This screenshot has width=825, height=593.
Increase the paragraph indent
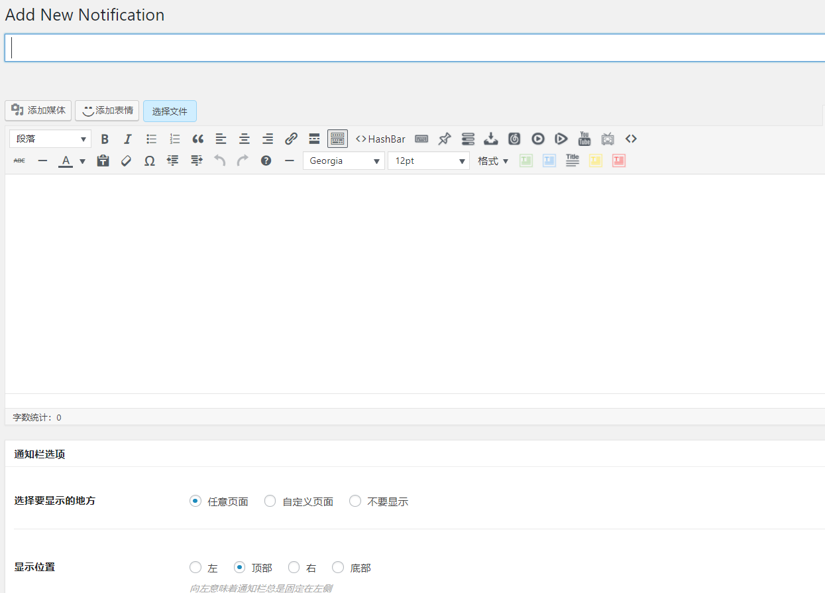[196, 161]
